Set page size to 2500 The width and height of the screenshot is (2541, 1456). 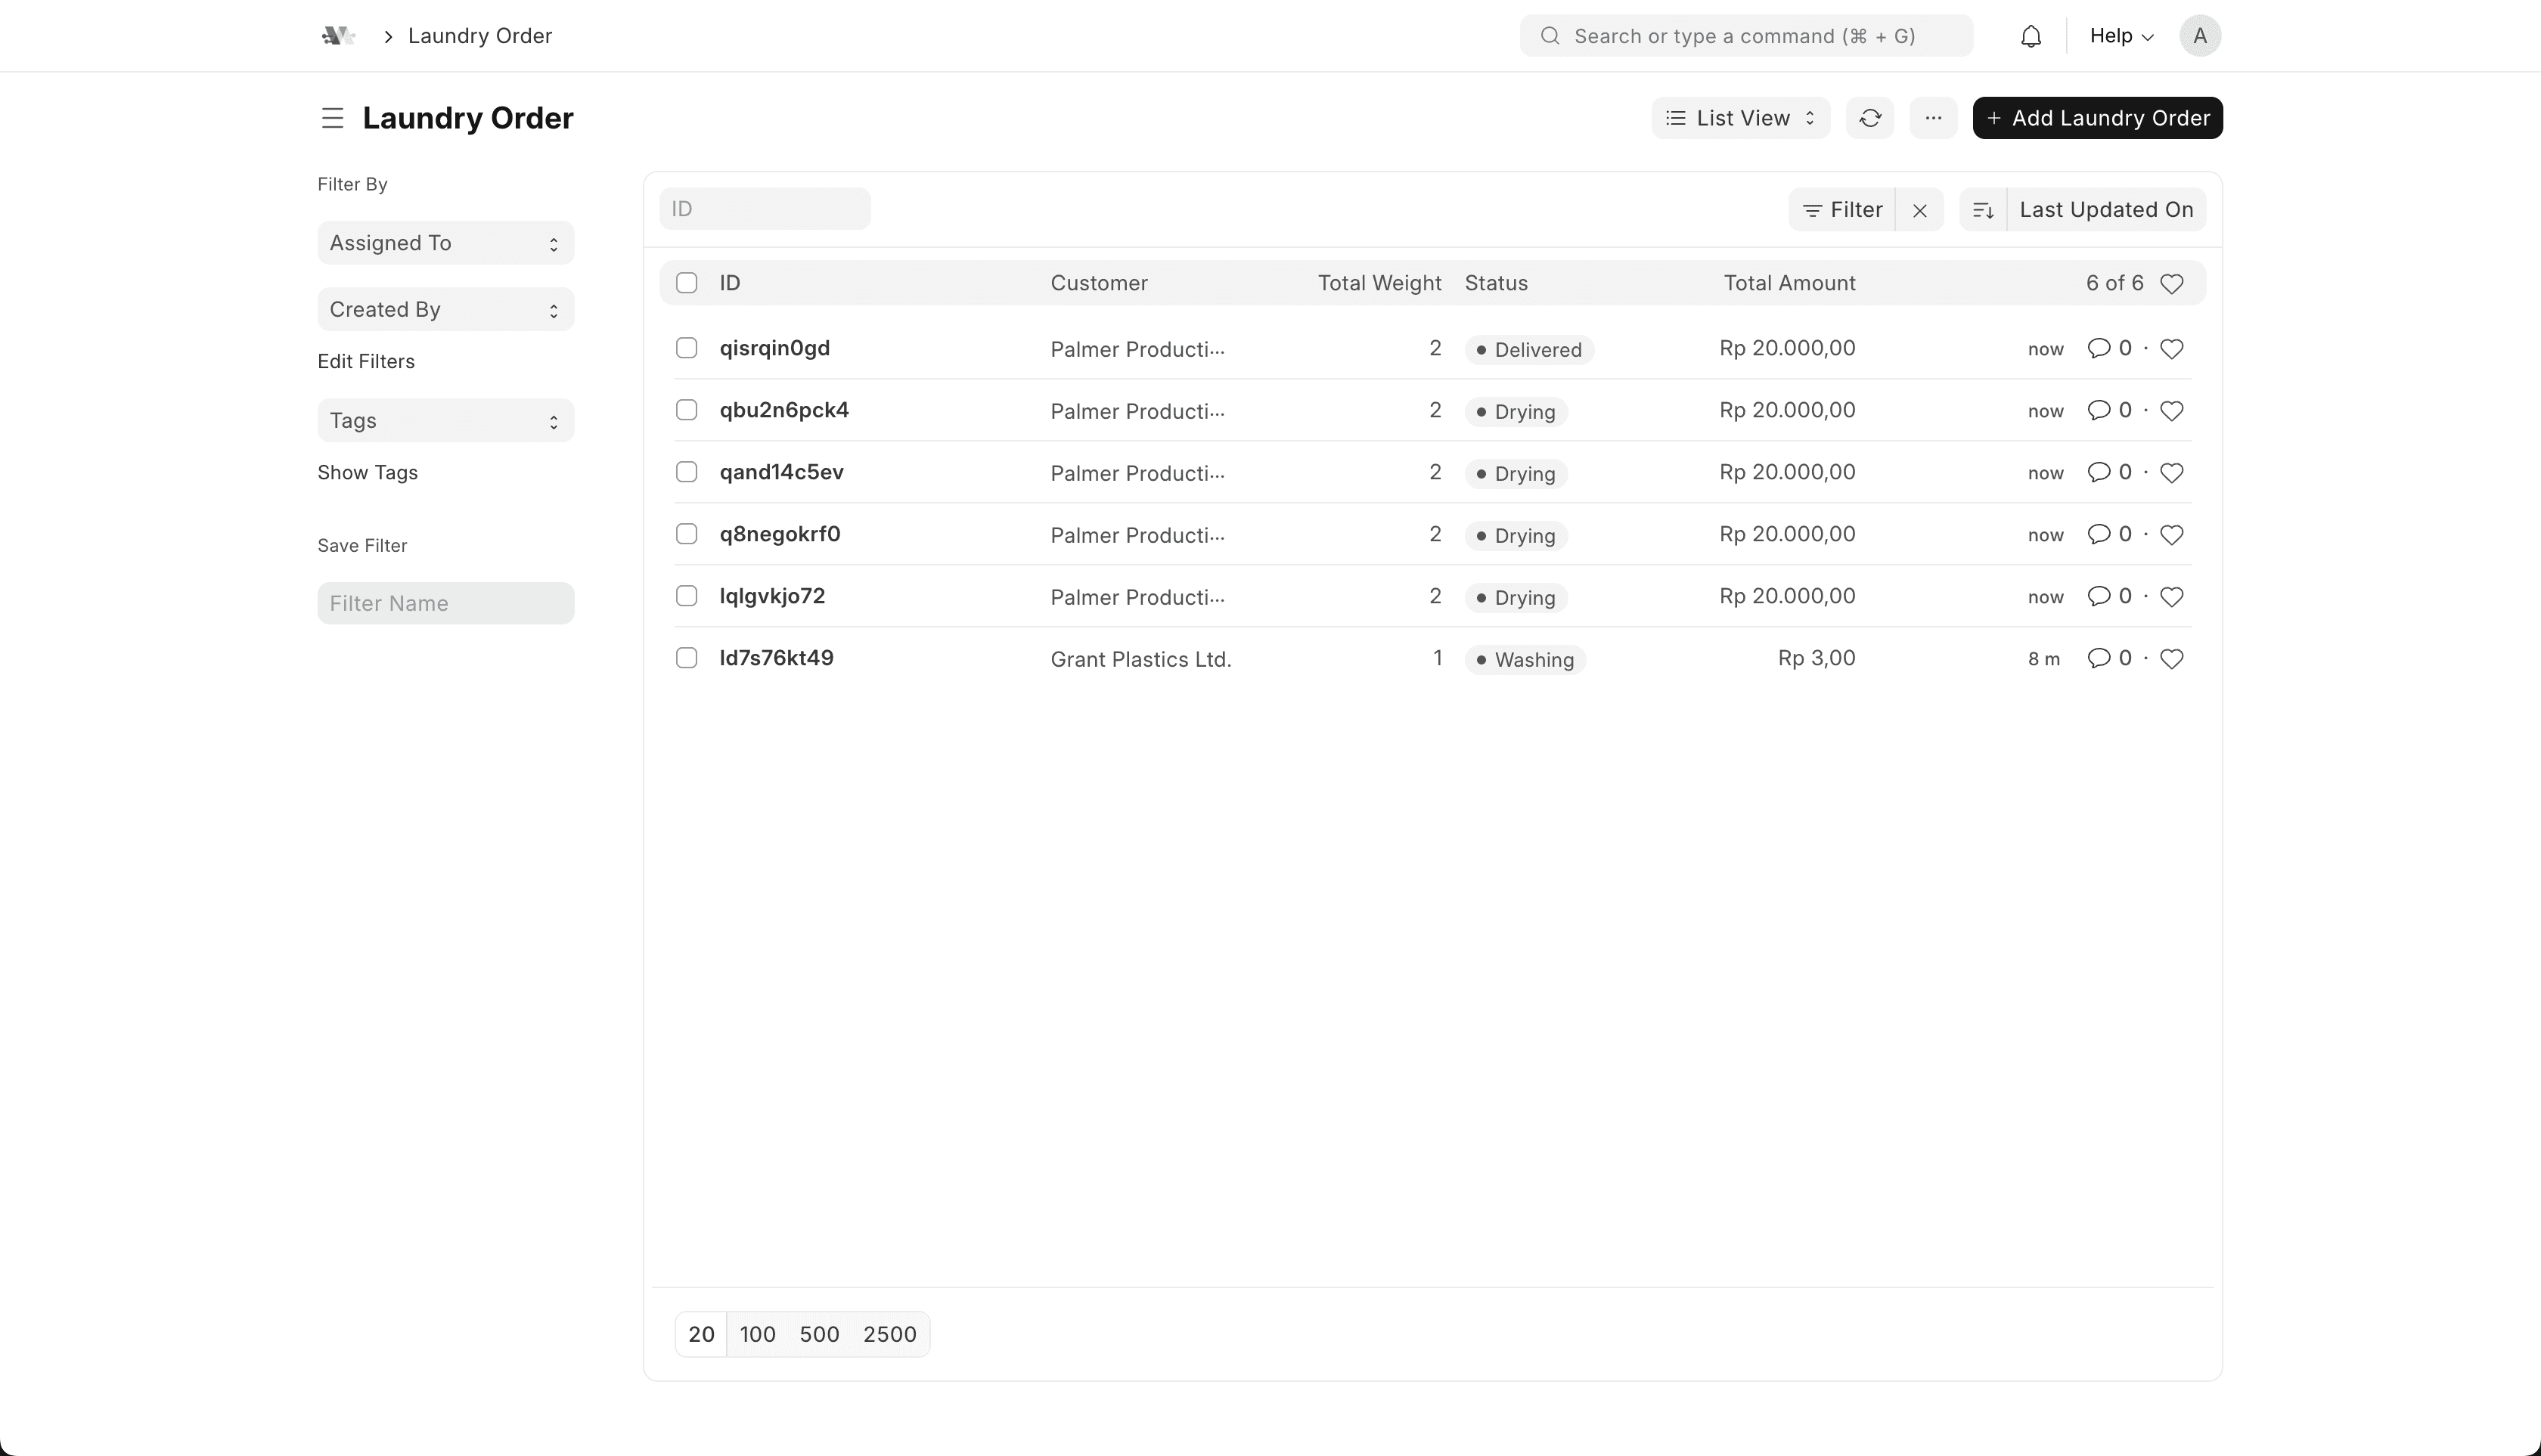889,1334
